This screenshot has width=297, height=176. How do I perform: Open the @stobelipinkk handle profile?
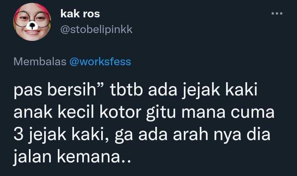click(x=96, y=30)
